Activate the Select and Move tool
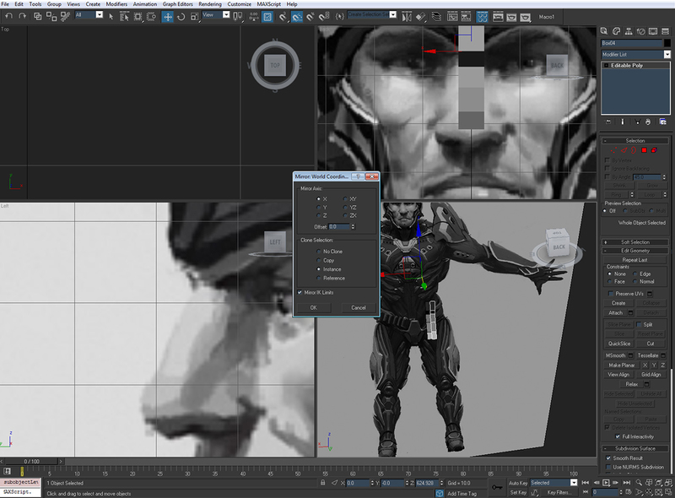The image size is (675, 498). click(167, 17)
